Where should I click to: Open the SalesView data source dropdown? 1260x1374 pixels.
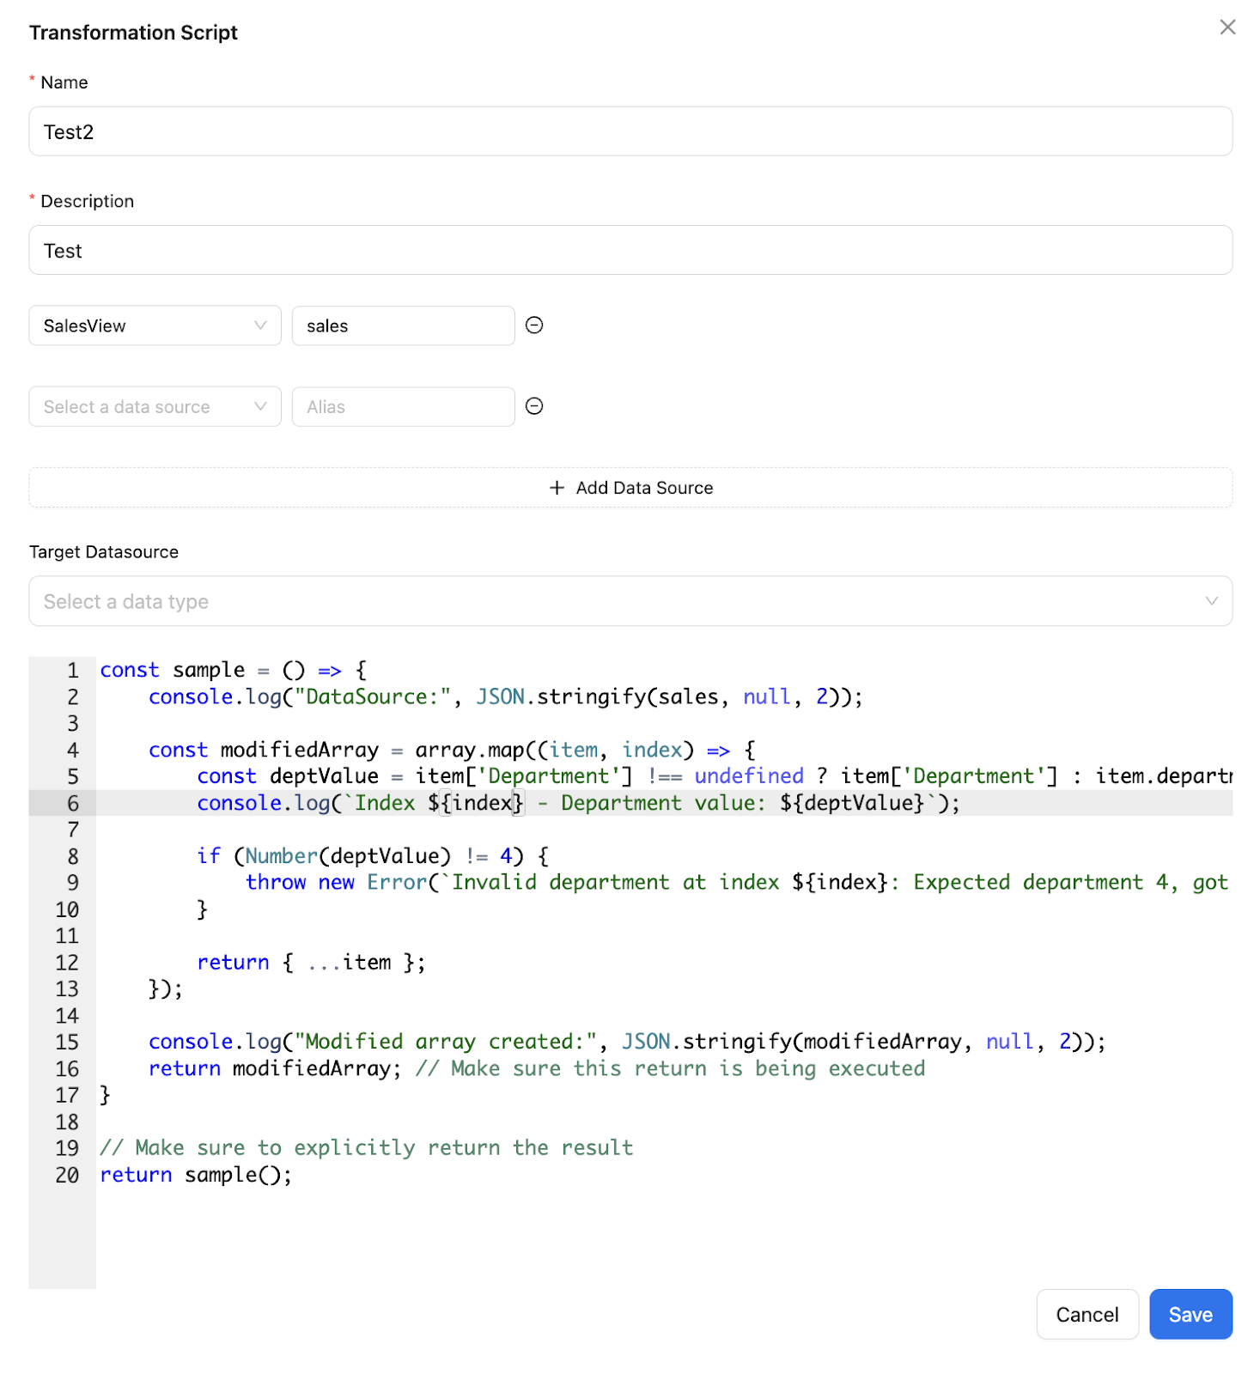click(x=155, y=325)
